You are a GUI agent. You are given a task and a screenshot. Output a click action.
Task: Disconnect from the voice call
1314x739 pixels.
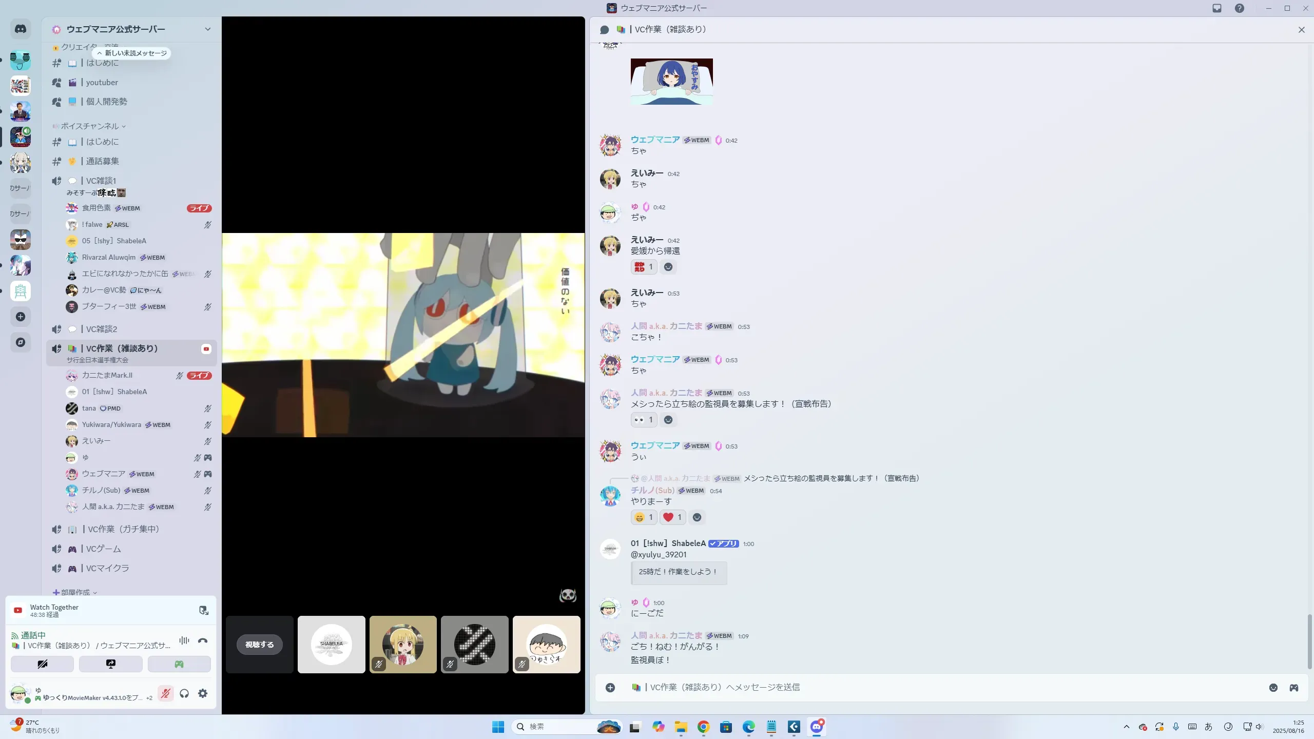203,640
